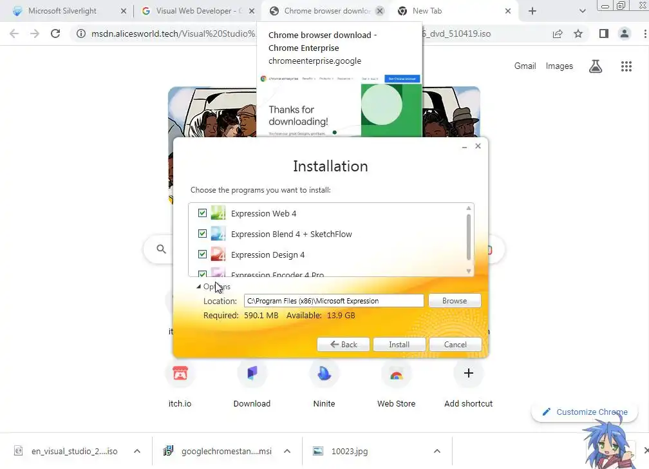
Task: Expand options for 10023.jpg download
Action: pos(437,451)
